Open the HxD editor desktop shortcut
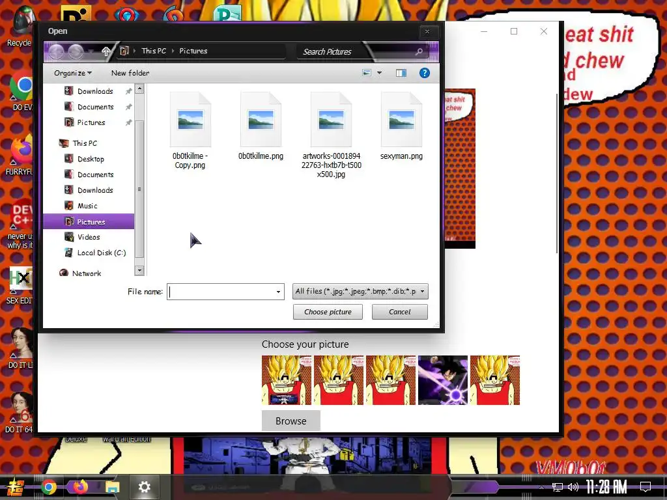This screenshot has height=500, width=667. pyautogui.click(x=20, y=286)
